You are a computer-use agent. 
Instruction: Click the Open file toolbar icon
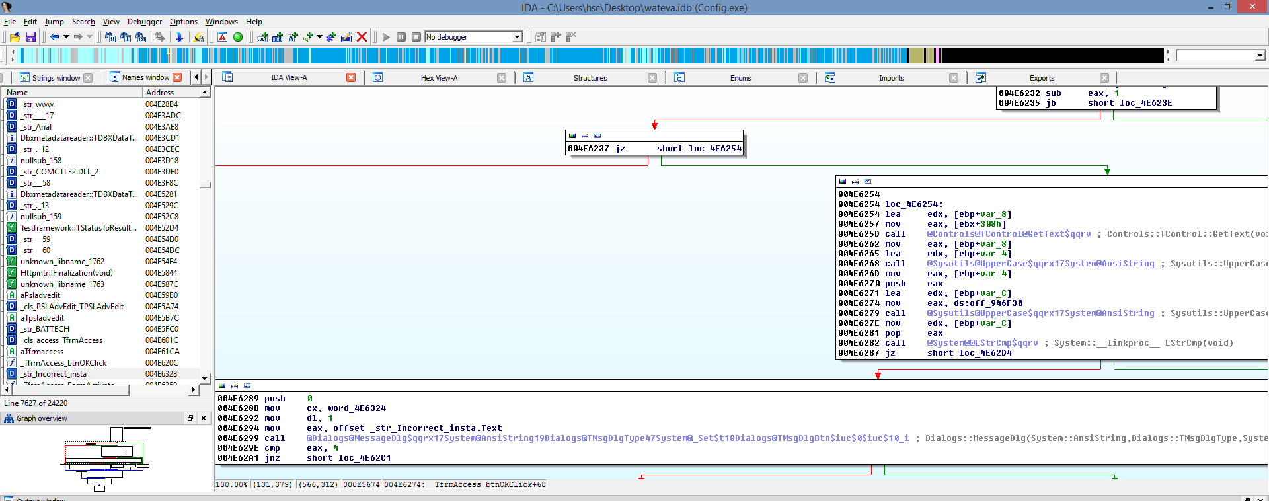tap(15, 37)
